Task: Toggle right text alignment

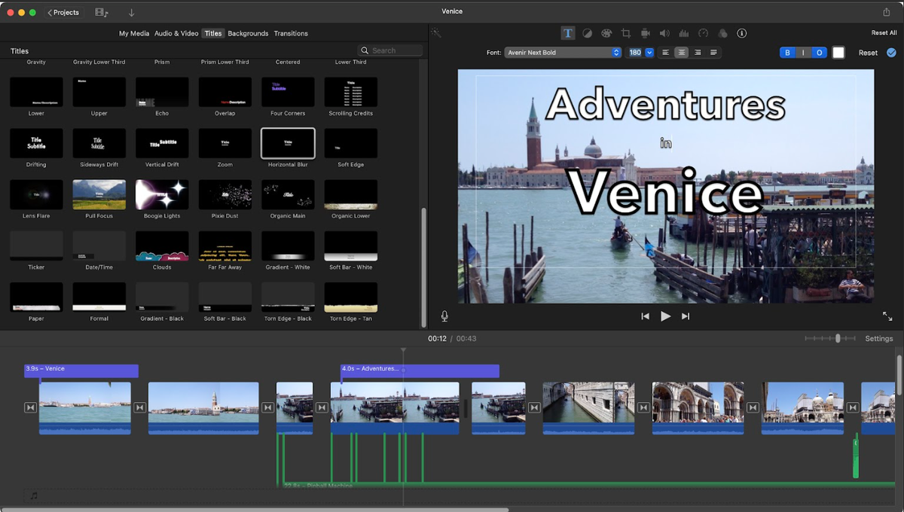Action: point(697,52)
